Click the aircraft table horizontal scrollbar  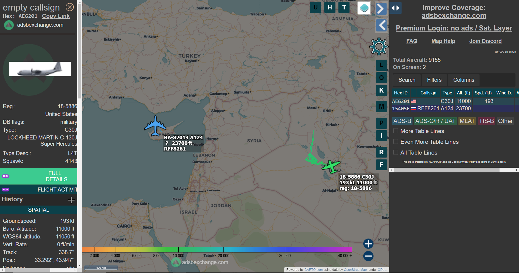click(x=447, y=170)
